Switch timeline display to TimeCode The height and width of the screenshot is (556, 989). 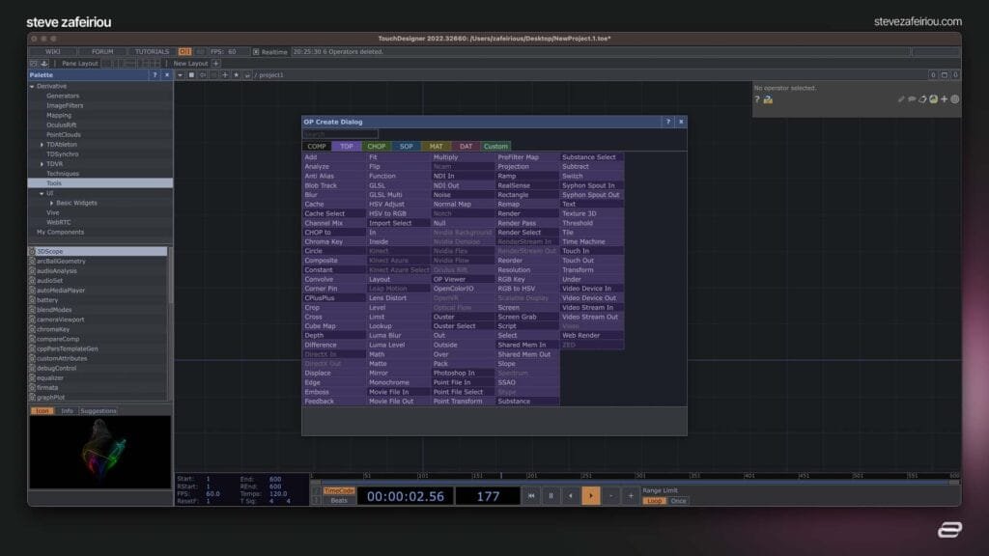pos(339,490)
